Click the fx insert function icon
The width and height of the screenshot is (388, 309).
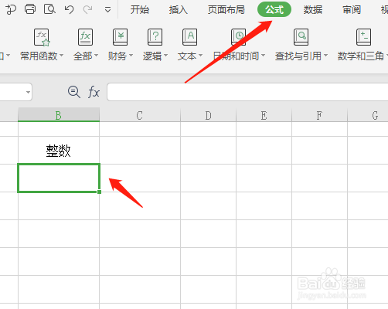click(94, 92)
